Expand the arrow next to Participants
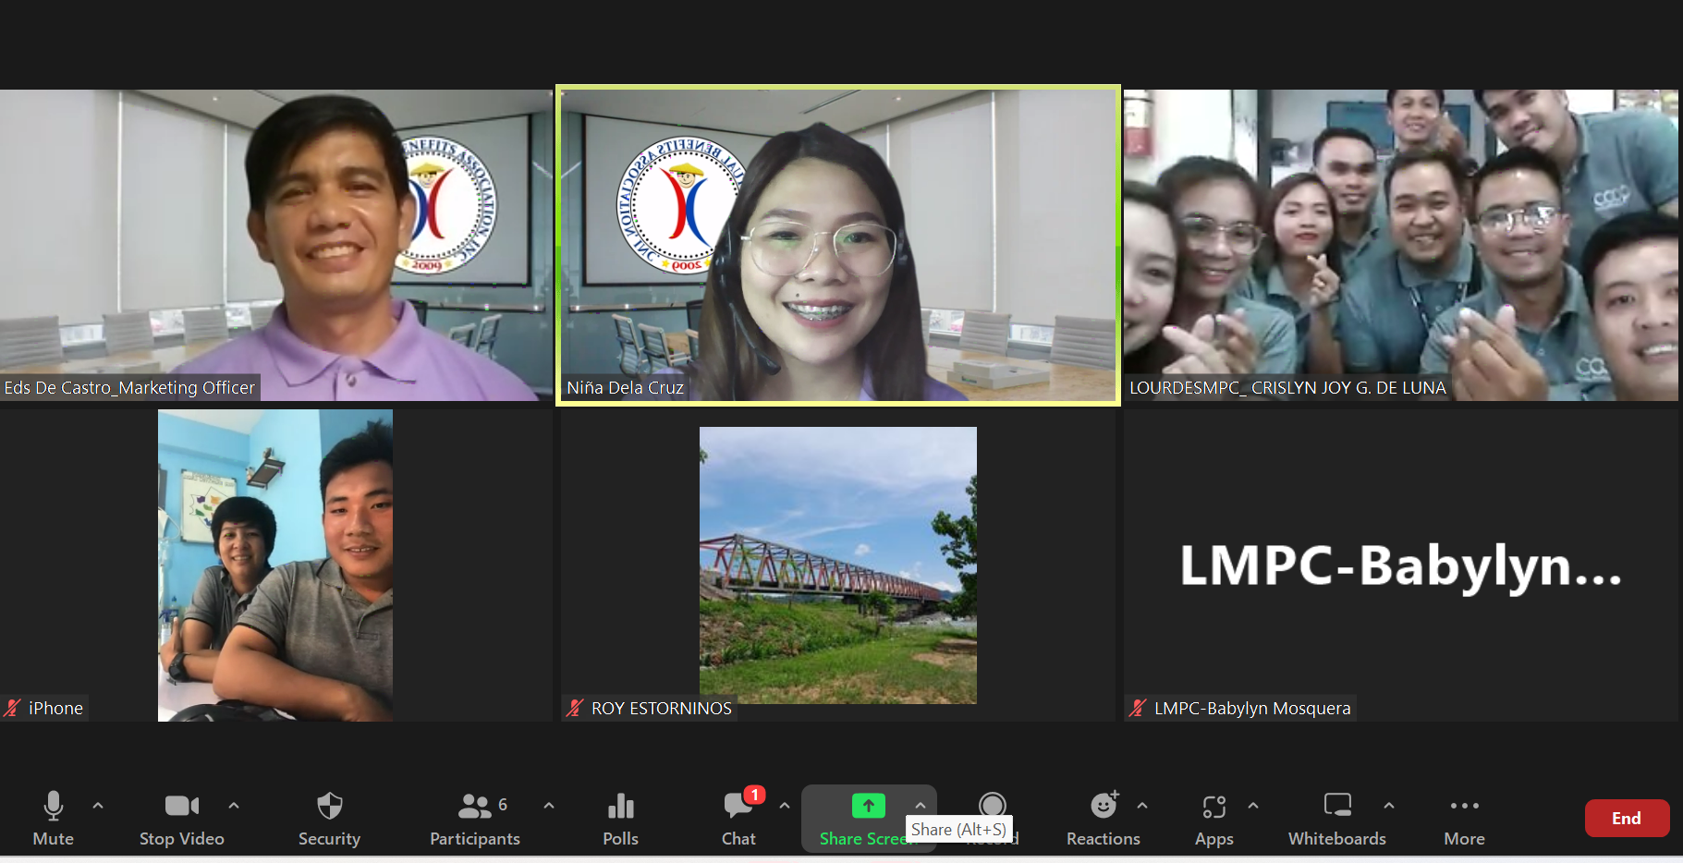1683x863 pixels. [x=549, y=806]
